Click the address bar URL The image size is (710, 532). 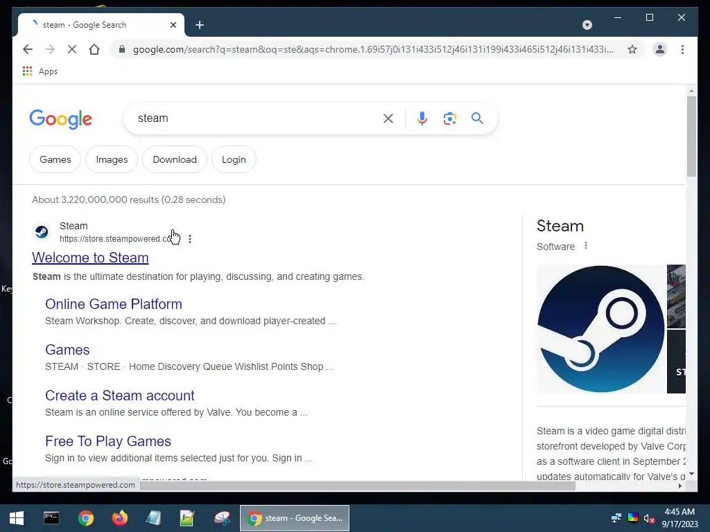(372, 49)
